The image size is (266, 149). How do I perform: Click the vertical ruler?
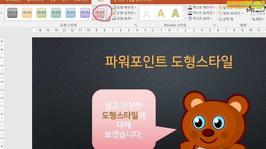pyautogui.click(x=2, y=93)
